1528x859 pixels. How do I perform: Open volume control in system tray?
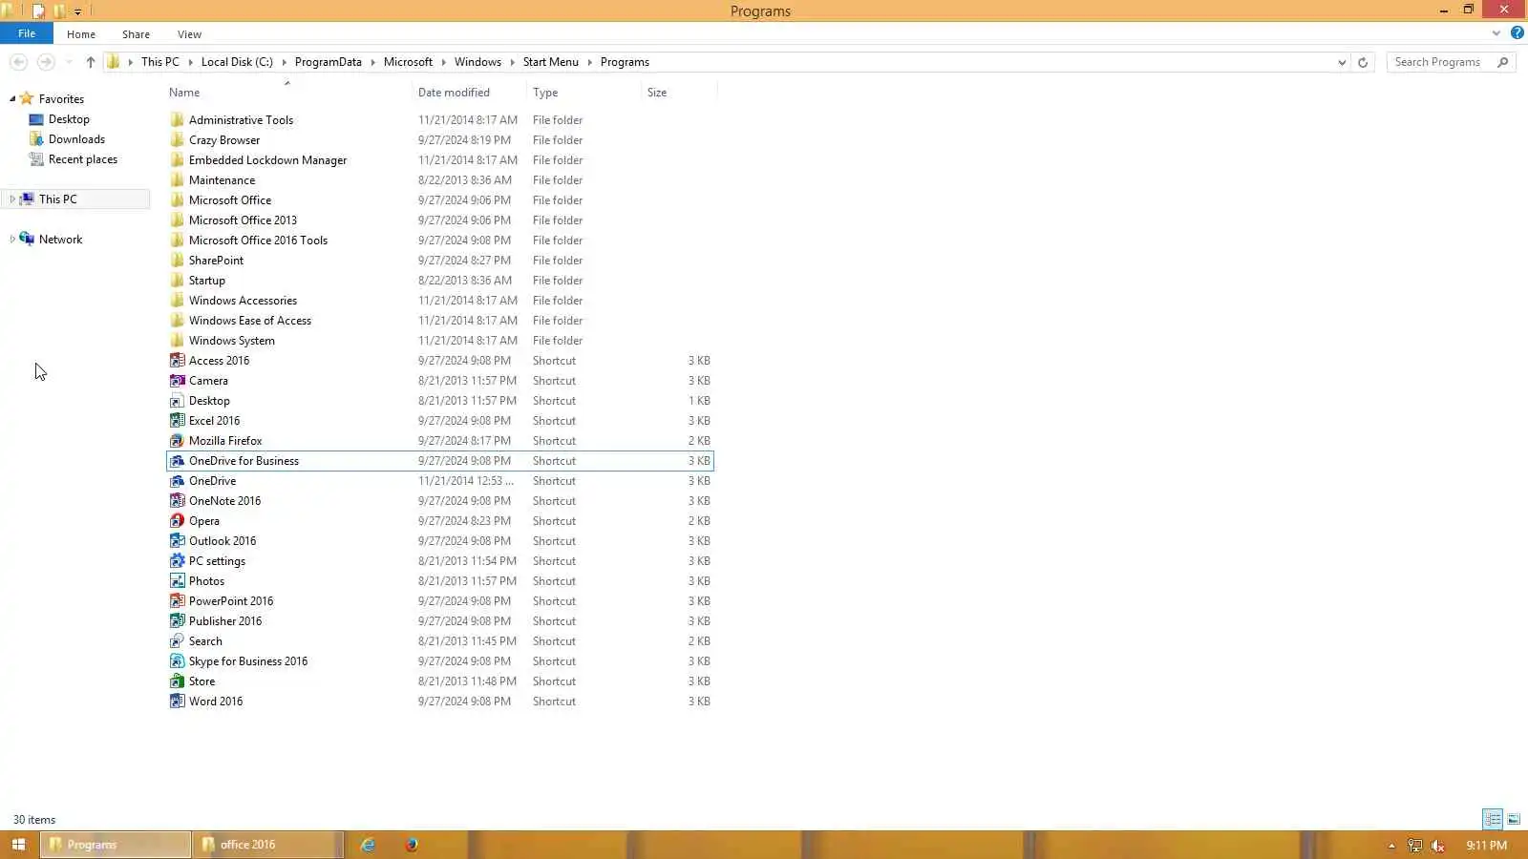click(x=1437, y=846)
